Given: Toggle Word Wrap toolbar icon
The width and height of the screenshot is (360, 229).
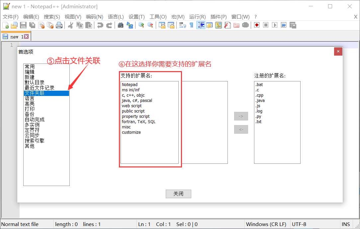Looking at the screenshot, I should pyautogui.click(x=183, y=25).
